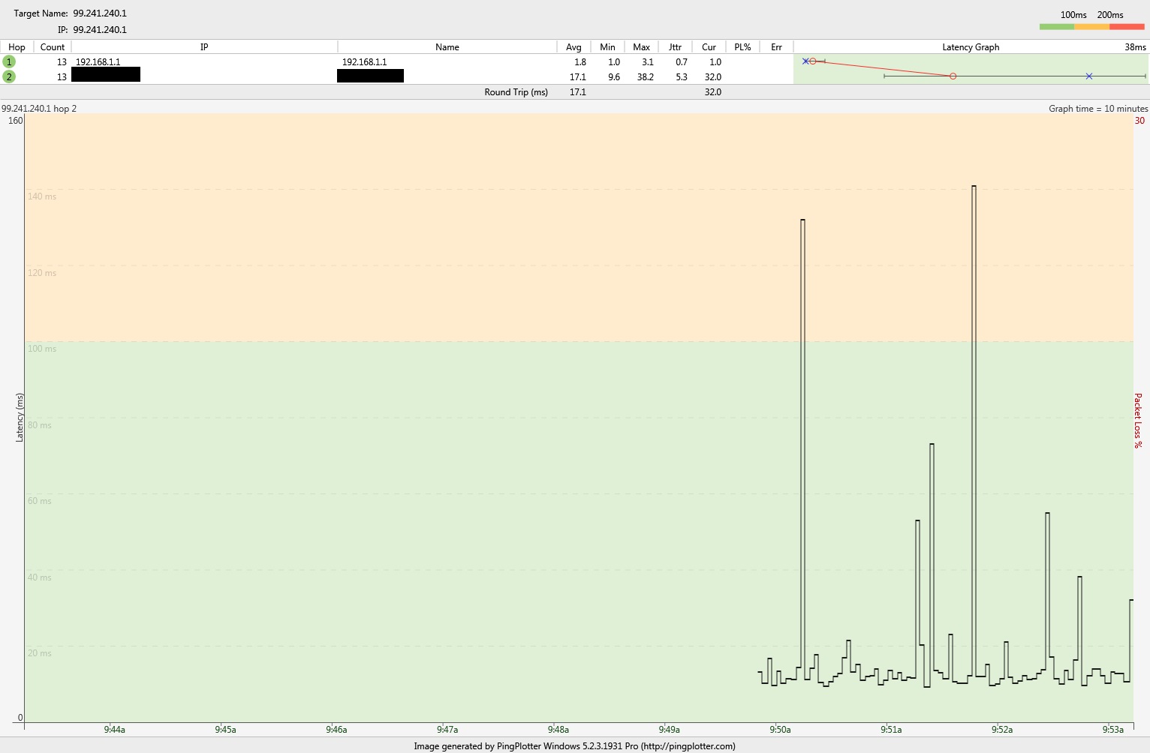
Task: Click the 100ms legend label
Action: tap(1073, 15)
